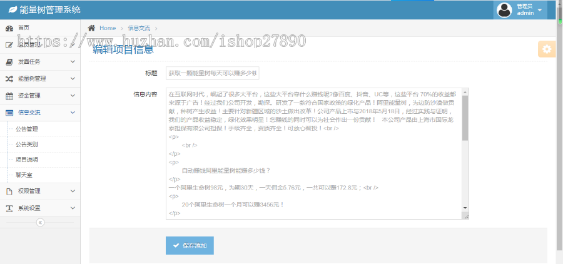
Task: Focus the 标题 title input field
Action: tap(213, 73)
